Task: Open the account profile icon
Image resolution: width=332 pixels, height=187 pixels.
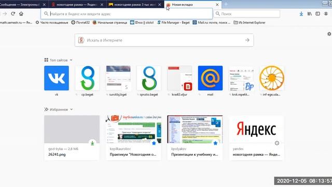Action: [326, 14]
